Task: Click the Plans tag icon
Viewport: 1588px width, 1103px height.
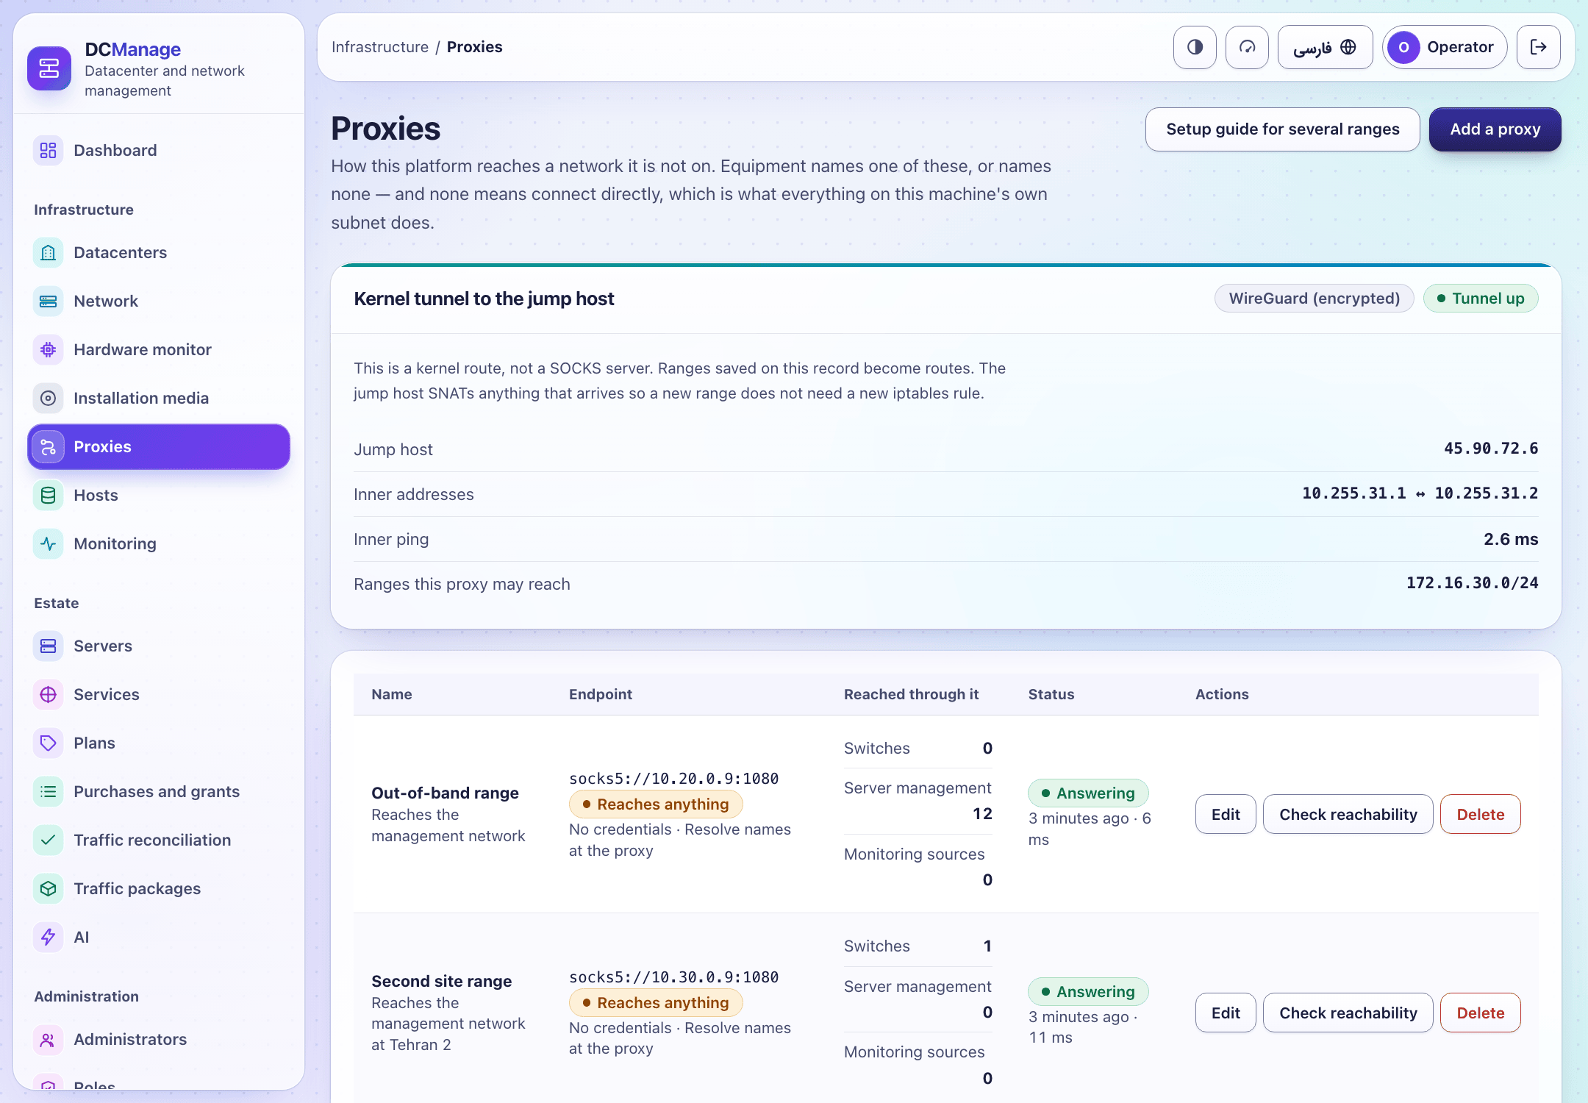Action: click(x=48, y=743)
